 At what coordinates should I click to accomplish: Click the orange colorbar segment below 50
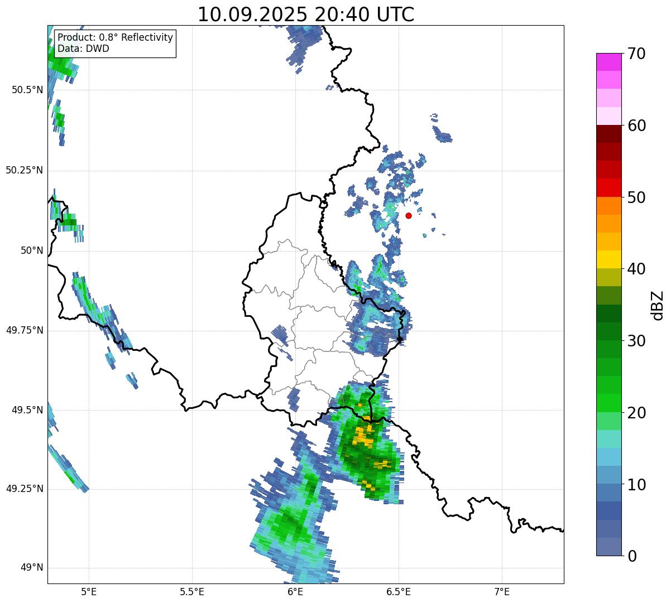tap(609, 206)
